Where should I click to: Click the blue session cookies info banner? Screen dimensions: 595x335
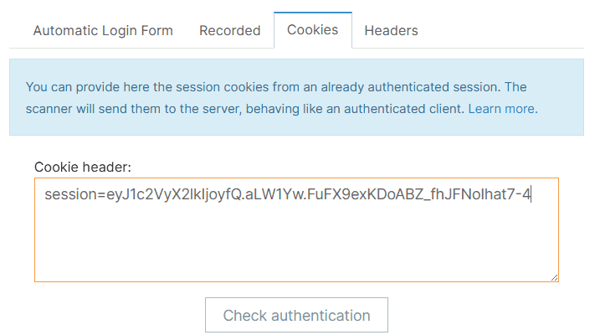(x=296, y=124)
